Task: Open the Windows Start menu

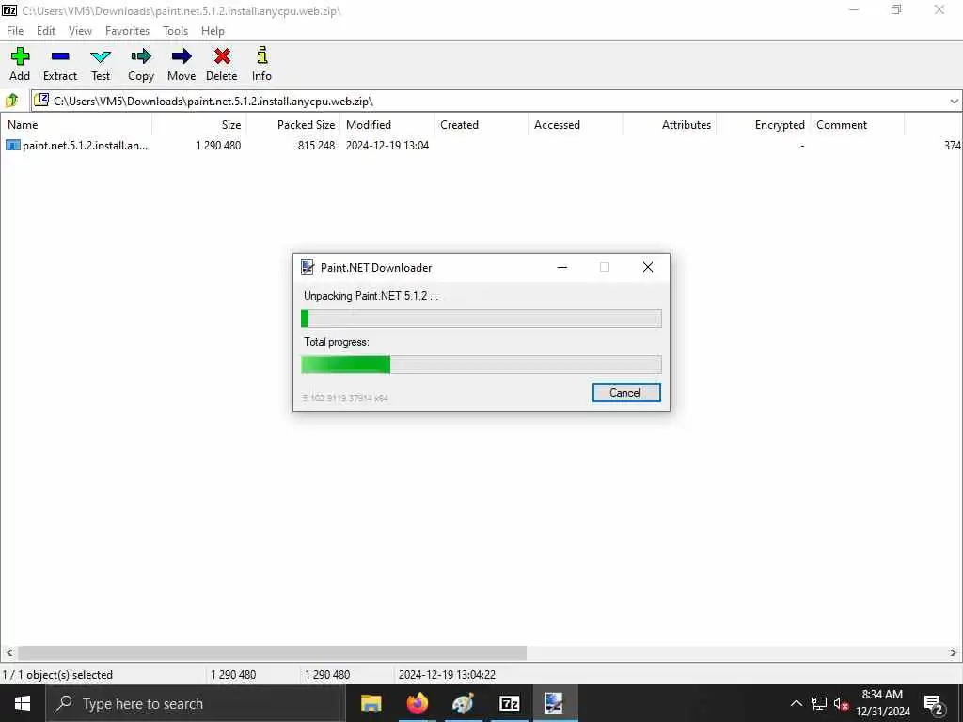Action: click(x=23, y=703)
